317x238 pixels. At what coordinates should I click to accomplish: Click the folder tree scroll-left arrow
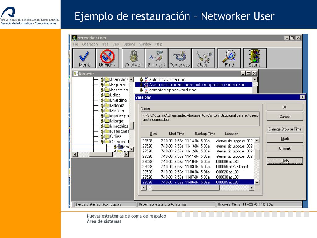75,154
